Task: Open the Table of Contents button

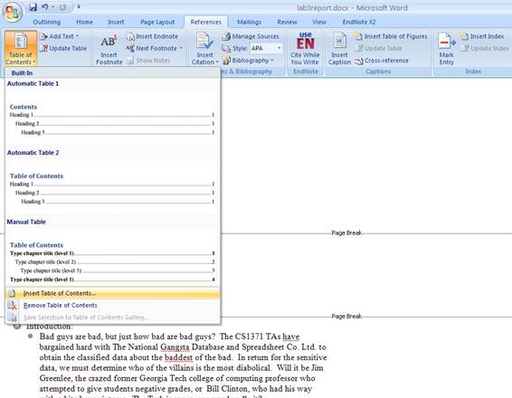Action: pos(20,48)
